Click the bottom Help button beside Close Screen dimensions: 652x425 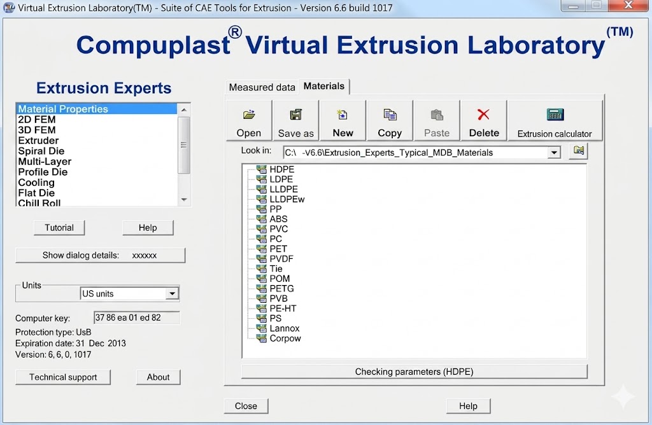468,406
